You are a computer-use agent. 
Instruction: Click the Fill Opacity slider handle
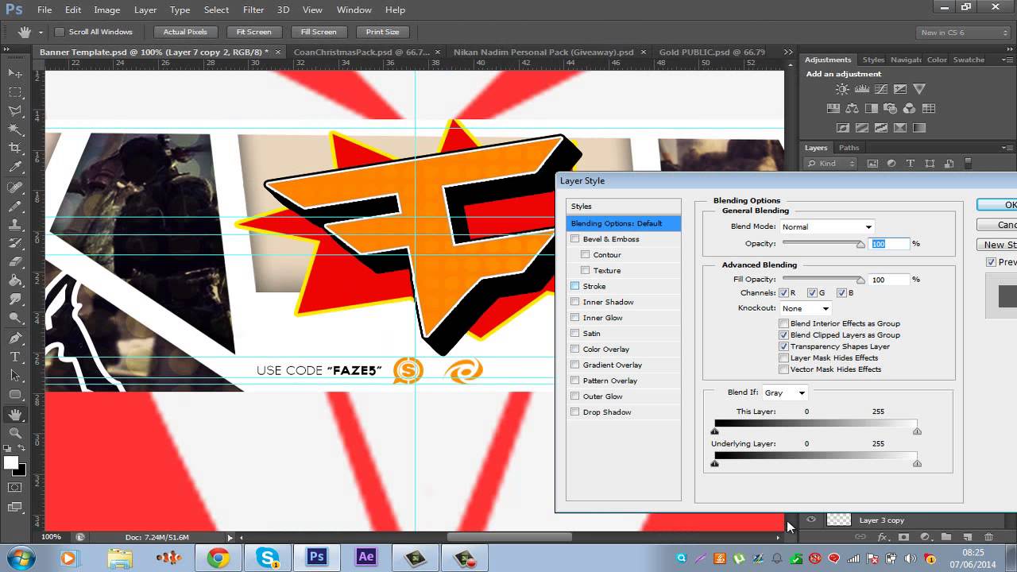click(860, 280)
